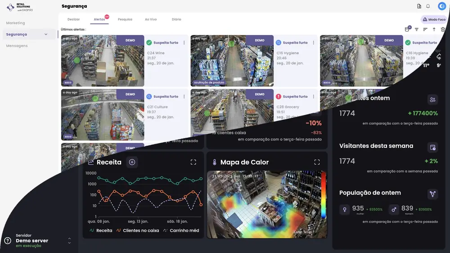Viewport: 450px width, 253px height.
Task: Click the sort lines icon above alerts
Action: pos(425,29)
